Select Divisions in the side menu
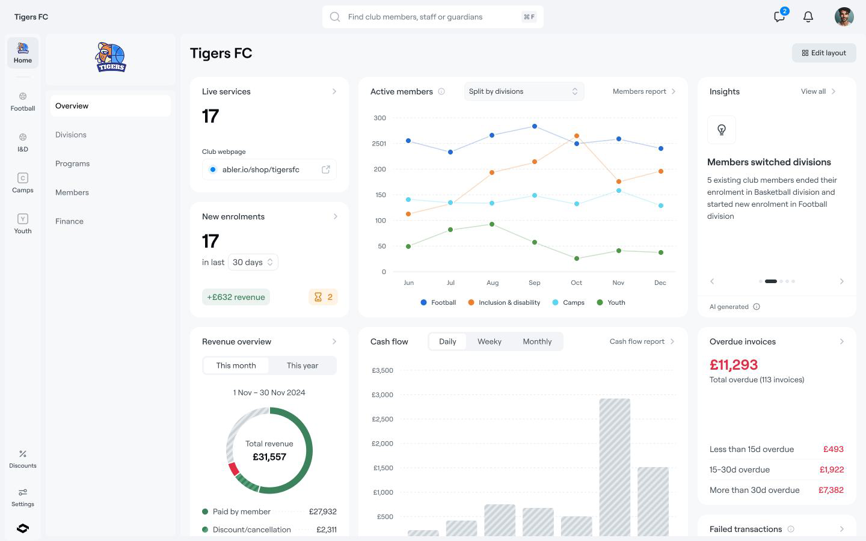 click(111, 135)
